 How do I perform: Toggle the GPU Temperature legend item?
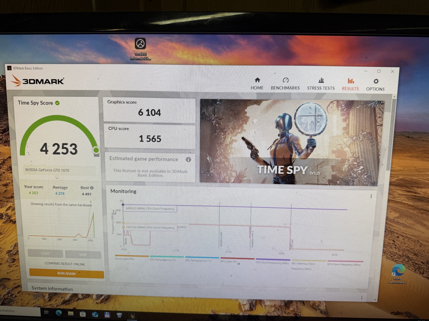click(198, 261)
